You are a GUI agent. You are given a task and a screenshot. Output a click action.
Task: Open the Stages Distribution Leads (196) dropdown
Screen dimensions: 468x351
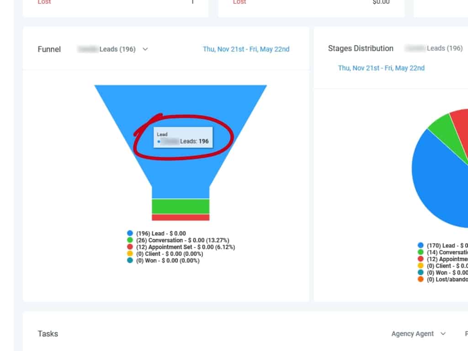tap(434, 48)
